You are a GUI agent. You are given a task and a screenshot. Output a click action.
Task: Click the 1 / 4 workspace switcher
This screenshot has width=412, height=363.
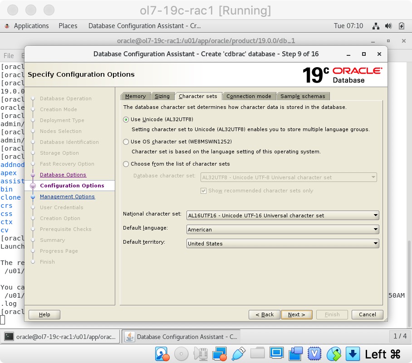coord(400,336)
